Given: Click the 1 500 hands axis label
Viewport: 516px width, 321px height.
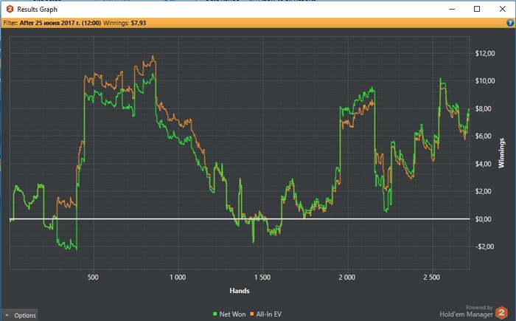Looking at the screenshot, I should point(262,277).
